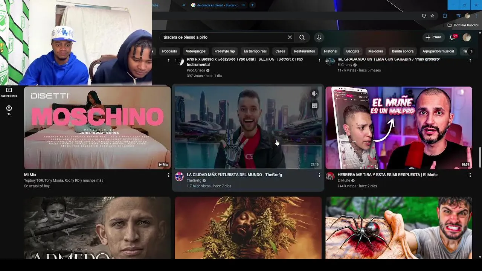
Task: Open the spider bite video thumbnail
Action: [399, 228]
